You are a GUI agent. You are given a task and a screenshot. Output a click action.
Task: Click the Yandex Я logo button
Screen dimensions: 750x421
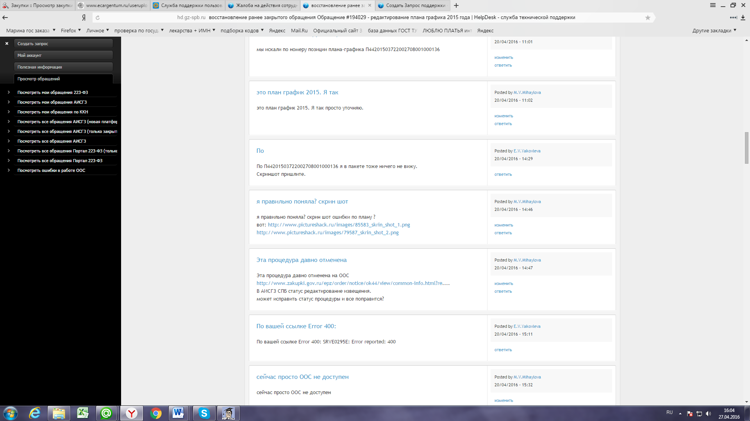point(84,18)
